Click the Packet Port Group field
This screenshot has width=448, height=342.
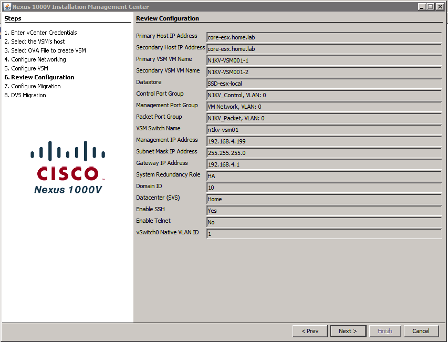[x=324, y=118]
